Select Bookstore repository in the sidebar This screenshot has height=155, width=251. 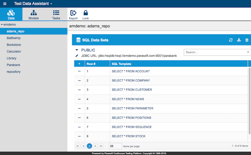click(x=14, y=45)
